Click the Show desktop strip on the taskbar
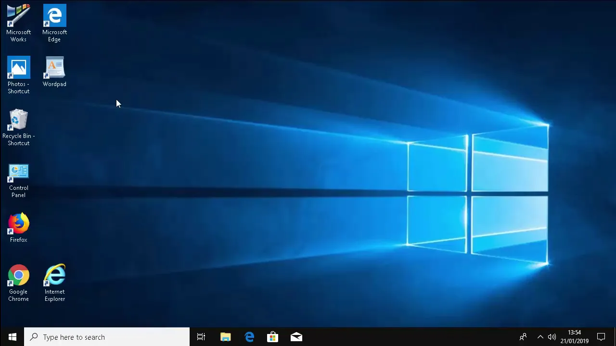The height and width of the screenshot is (346, 616). click(x=615, y=337)
